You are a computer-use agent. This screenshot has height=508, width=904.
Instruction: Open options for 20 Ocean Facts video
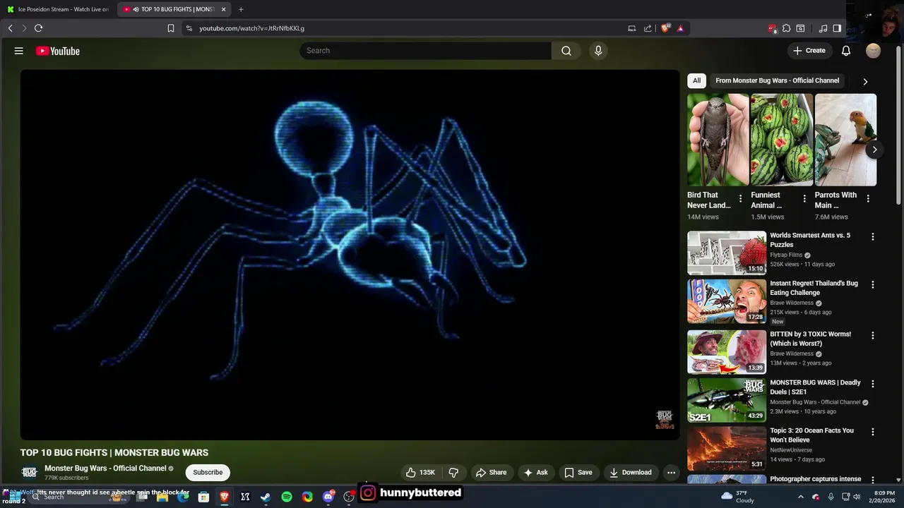pyautogui.click(x=873, y=433)
